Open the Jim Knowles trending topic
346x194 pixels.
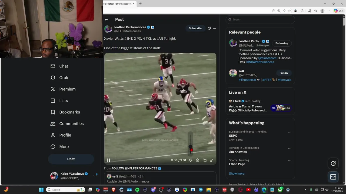(x=238, y=152)
